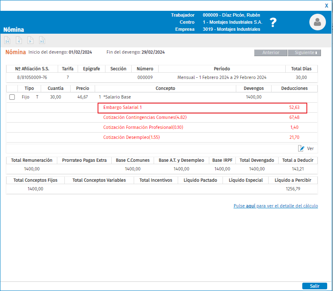Close the Nómina window with the X
The width and height of the screenshot is (333, 291).
click(x=326, y=5)
